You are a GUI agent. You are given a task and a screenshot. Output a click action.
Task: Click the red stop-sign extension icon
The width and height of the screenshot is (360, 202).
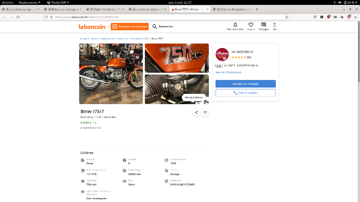pyautogui.click(x=349, y=17)
